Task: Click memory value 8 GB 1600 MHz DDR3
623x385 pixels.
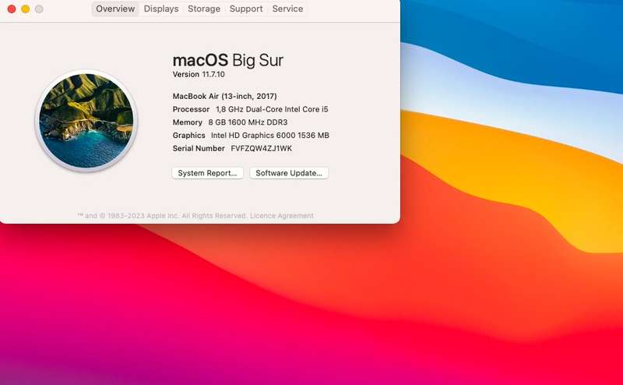Action: (248, 122)
